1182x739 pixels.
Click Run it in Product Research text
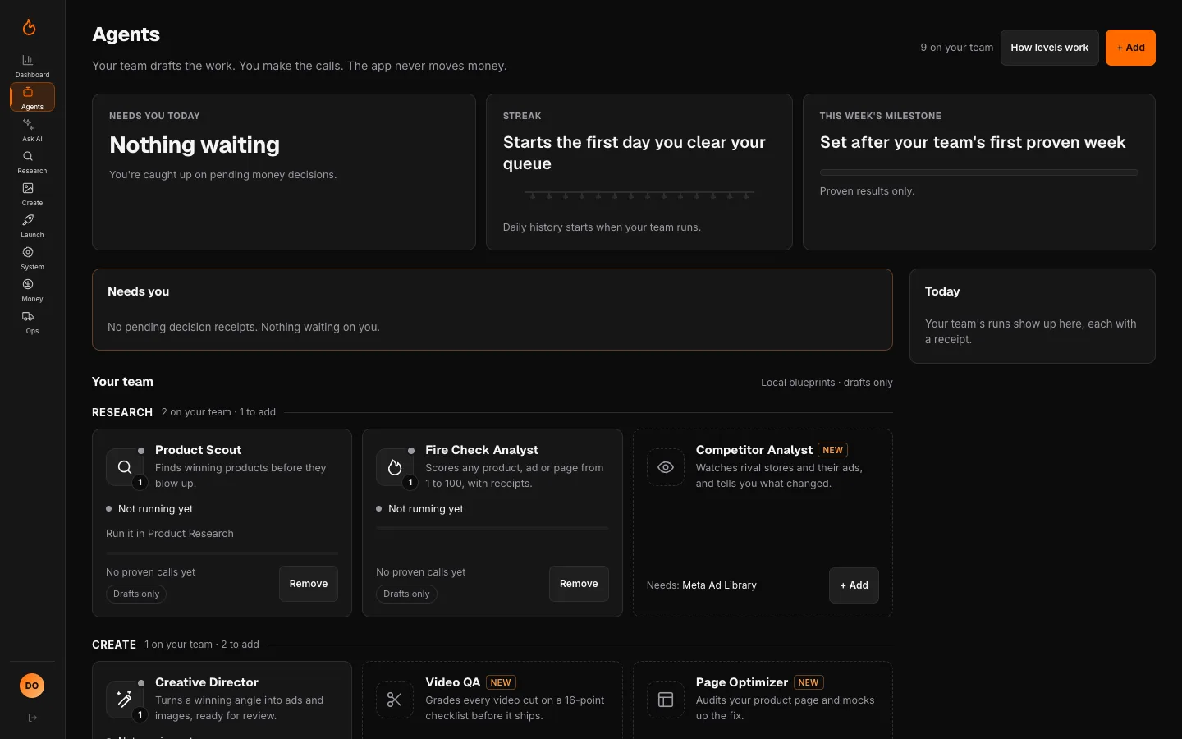point(170,534)
